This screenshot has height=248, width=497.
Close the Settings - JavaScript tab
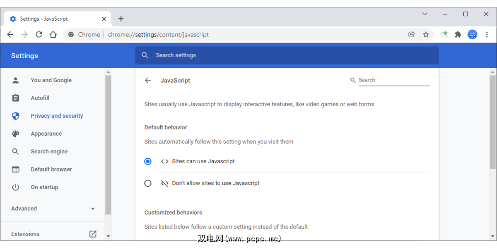point(104,19)
